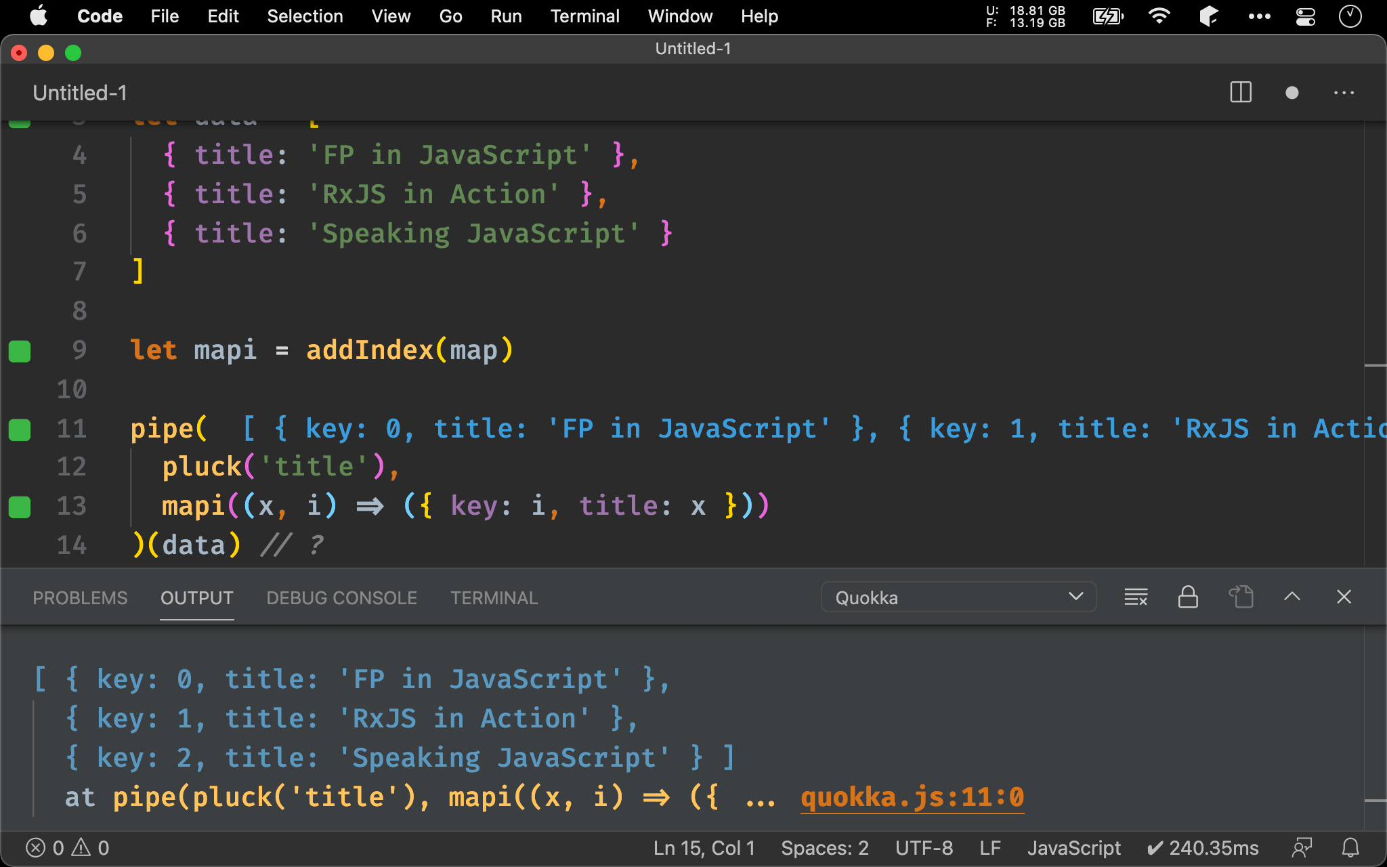Open notifications bell in status bar
The width and height of the screenshot is (1387, 867).
pos(1350,847)
